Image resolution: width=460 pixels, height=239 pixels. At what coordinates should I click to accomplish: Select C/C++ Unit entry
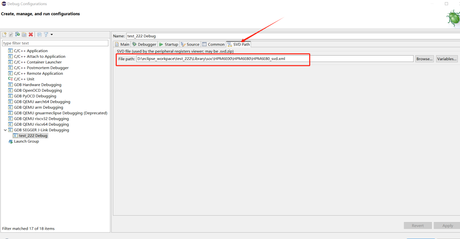24,79
